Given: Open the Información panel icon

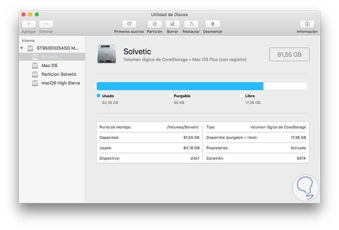Looking at the screenshot, I should tap(307, 24).
